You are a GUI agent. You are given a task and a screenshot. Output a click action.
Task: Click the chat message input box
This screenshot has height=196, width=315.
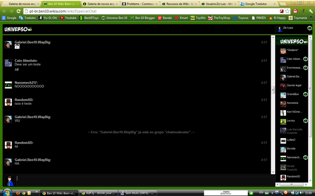(x=145, y=181)
